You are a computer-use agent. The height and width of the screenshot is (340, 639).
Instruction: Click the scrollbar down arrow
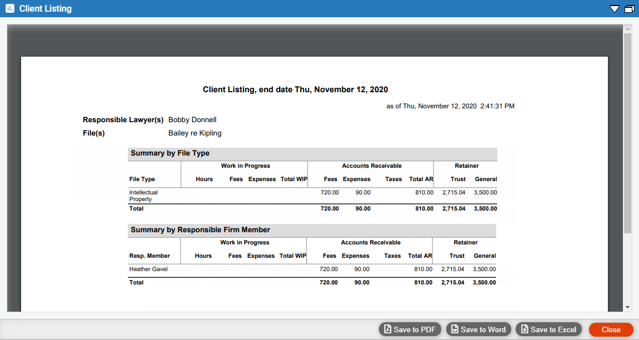pos(627,307)
